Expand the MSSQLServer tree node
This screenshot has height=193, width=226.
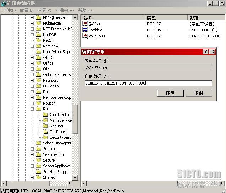click(x=32, y=17)
